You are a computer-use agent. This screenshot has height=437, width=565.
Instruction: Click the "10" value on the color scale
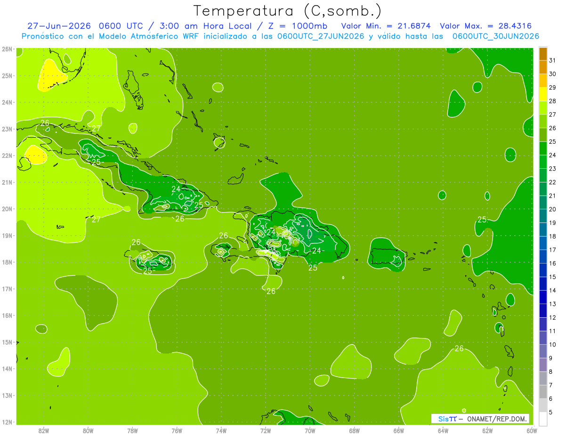[552, 345]
